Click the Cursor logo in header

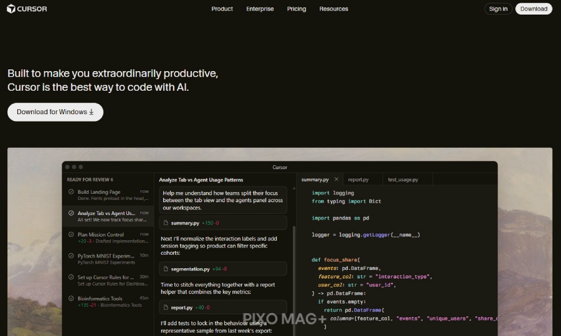tap(27, 8)
